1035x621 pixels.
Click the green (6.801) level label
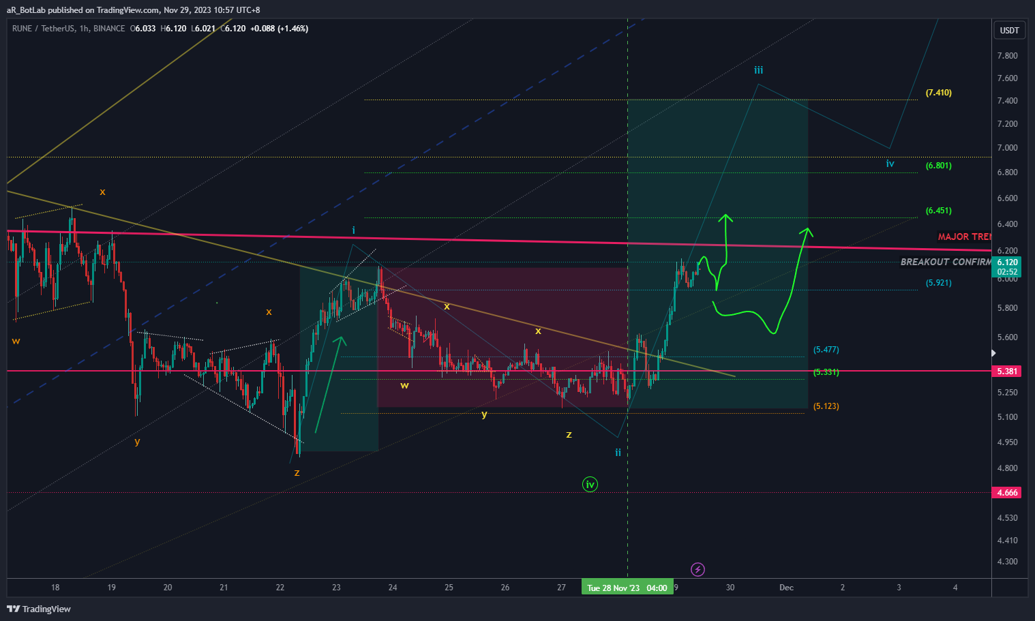pos(939,166)
